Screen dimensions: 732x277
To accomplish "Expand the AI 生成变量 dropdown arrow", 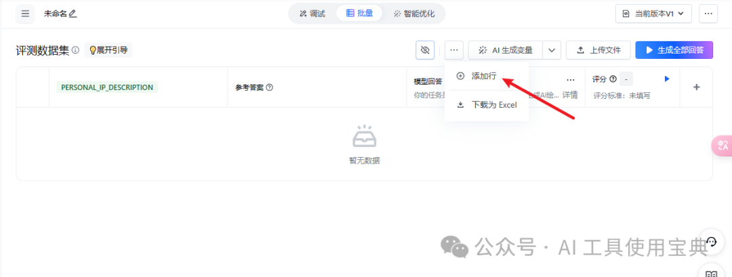I will point(552,50).
